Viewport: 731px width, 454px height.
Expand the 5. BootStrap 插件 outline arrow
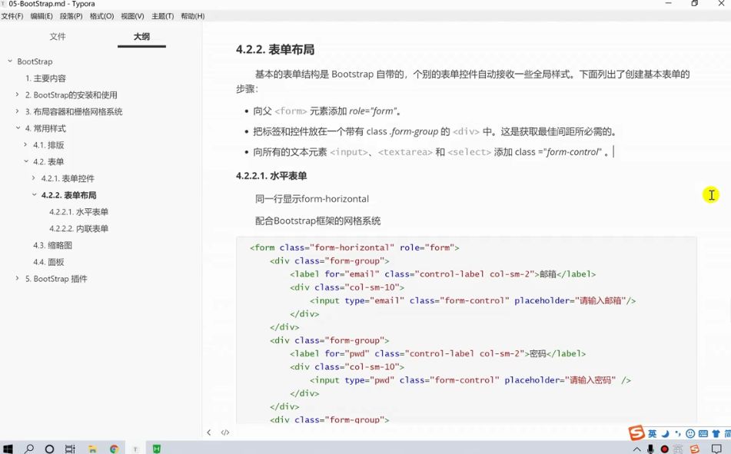tap(17, 278)
